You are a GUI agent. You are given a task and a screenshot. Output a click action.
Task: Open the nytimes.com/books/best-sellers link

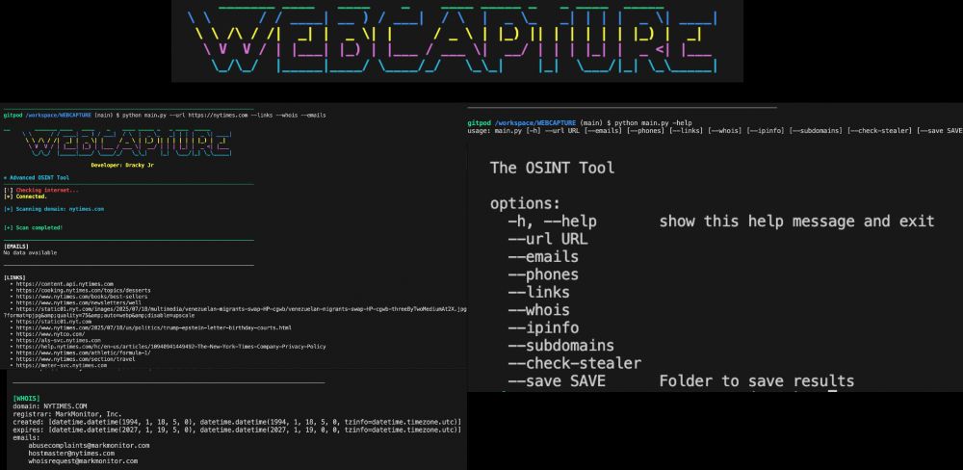[82, 296]
